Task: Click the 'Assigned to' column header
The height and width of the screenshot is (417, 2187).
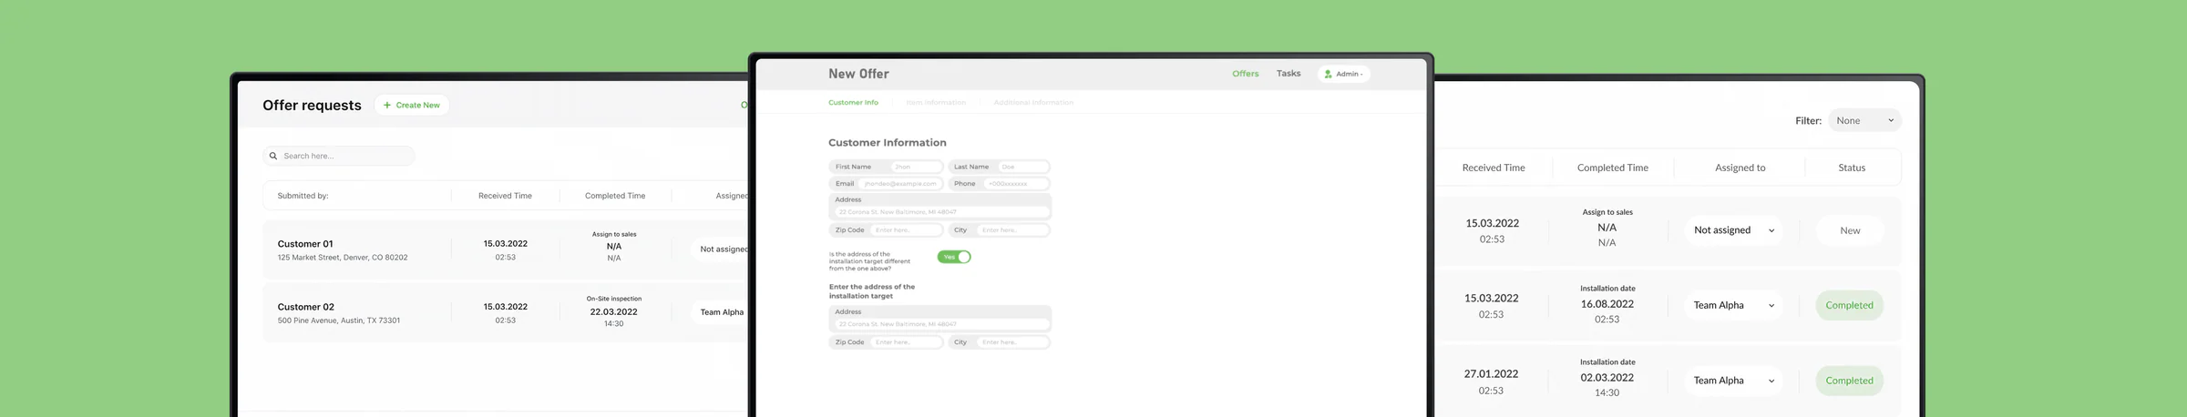Action: coord(1740,168)
